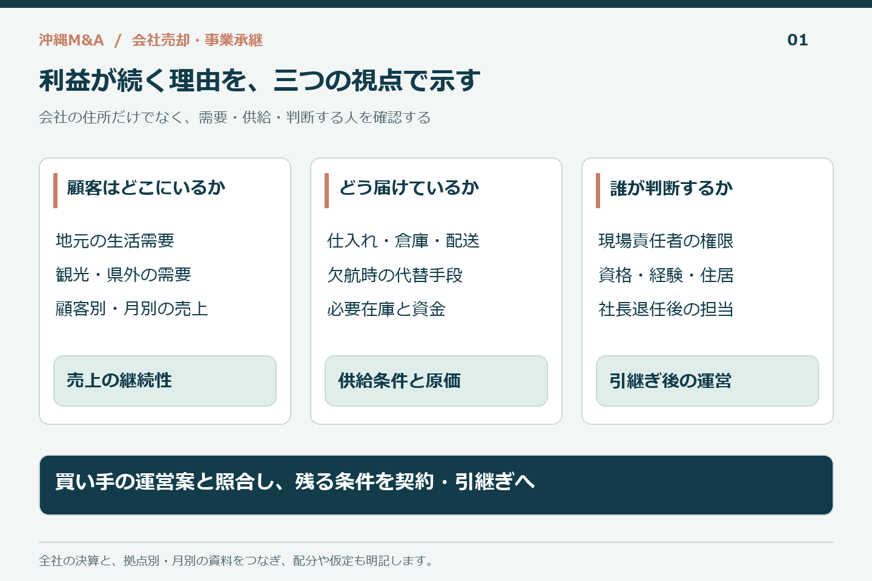Image resolution: width=872 pixels, height=581 pixels.
Task: Click the line 社長退任後の担当
Action: [666, 309]
